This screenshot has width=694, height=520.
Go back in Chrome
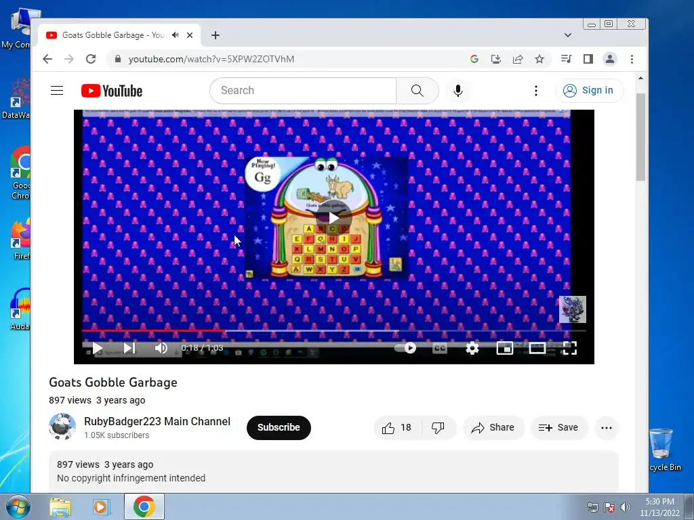click(47, 59)
